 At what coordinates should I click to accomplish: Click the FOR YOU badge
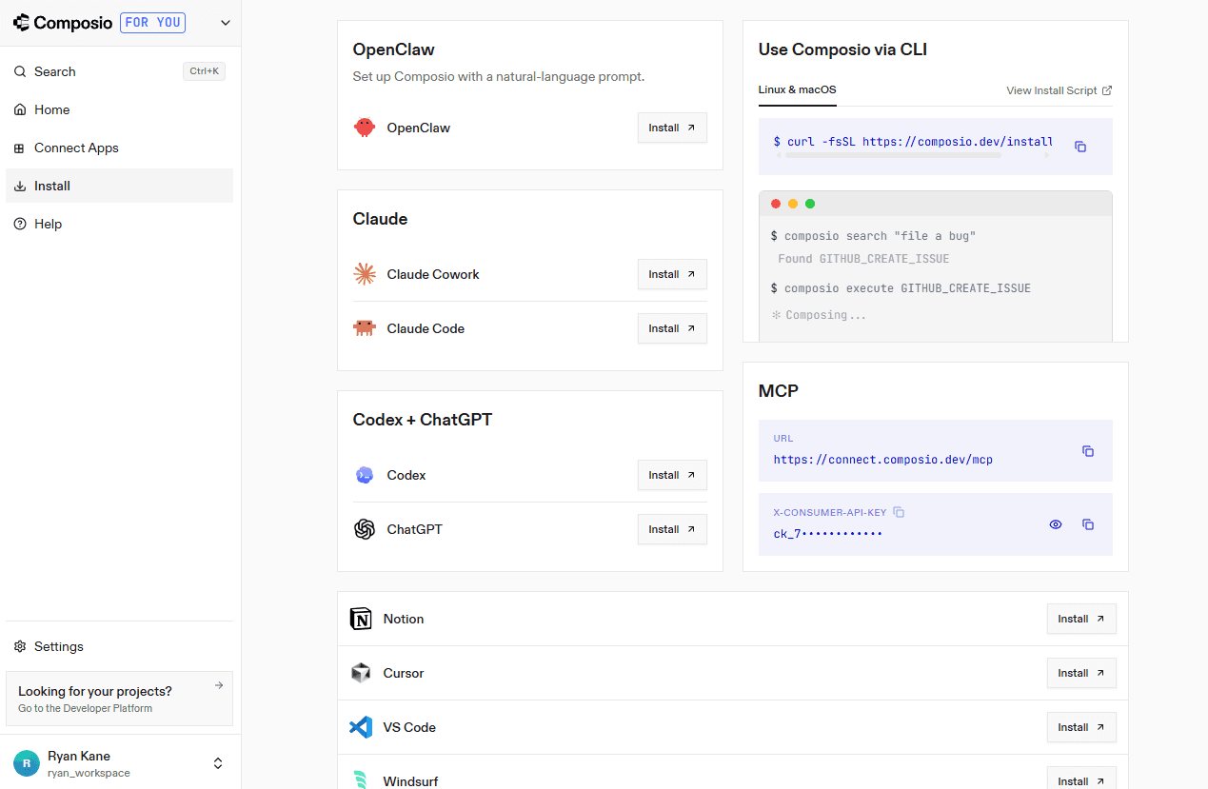152,23
